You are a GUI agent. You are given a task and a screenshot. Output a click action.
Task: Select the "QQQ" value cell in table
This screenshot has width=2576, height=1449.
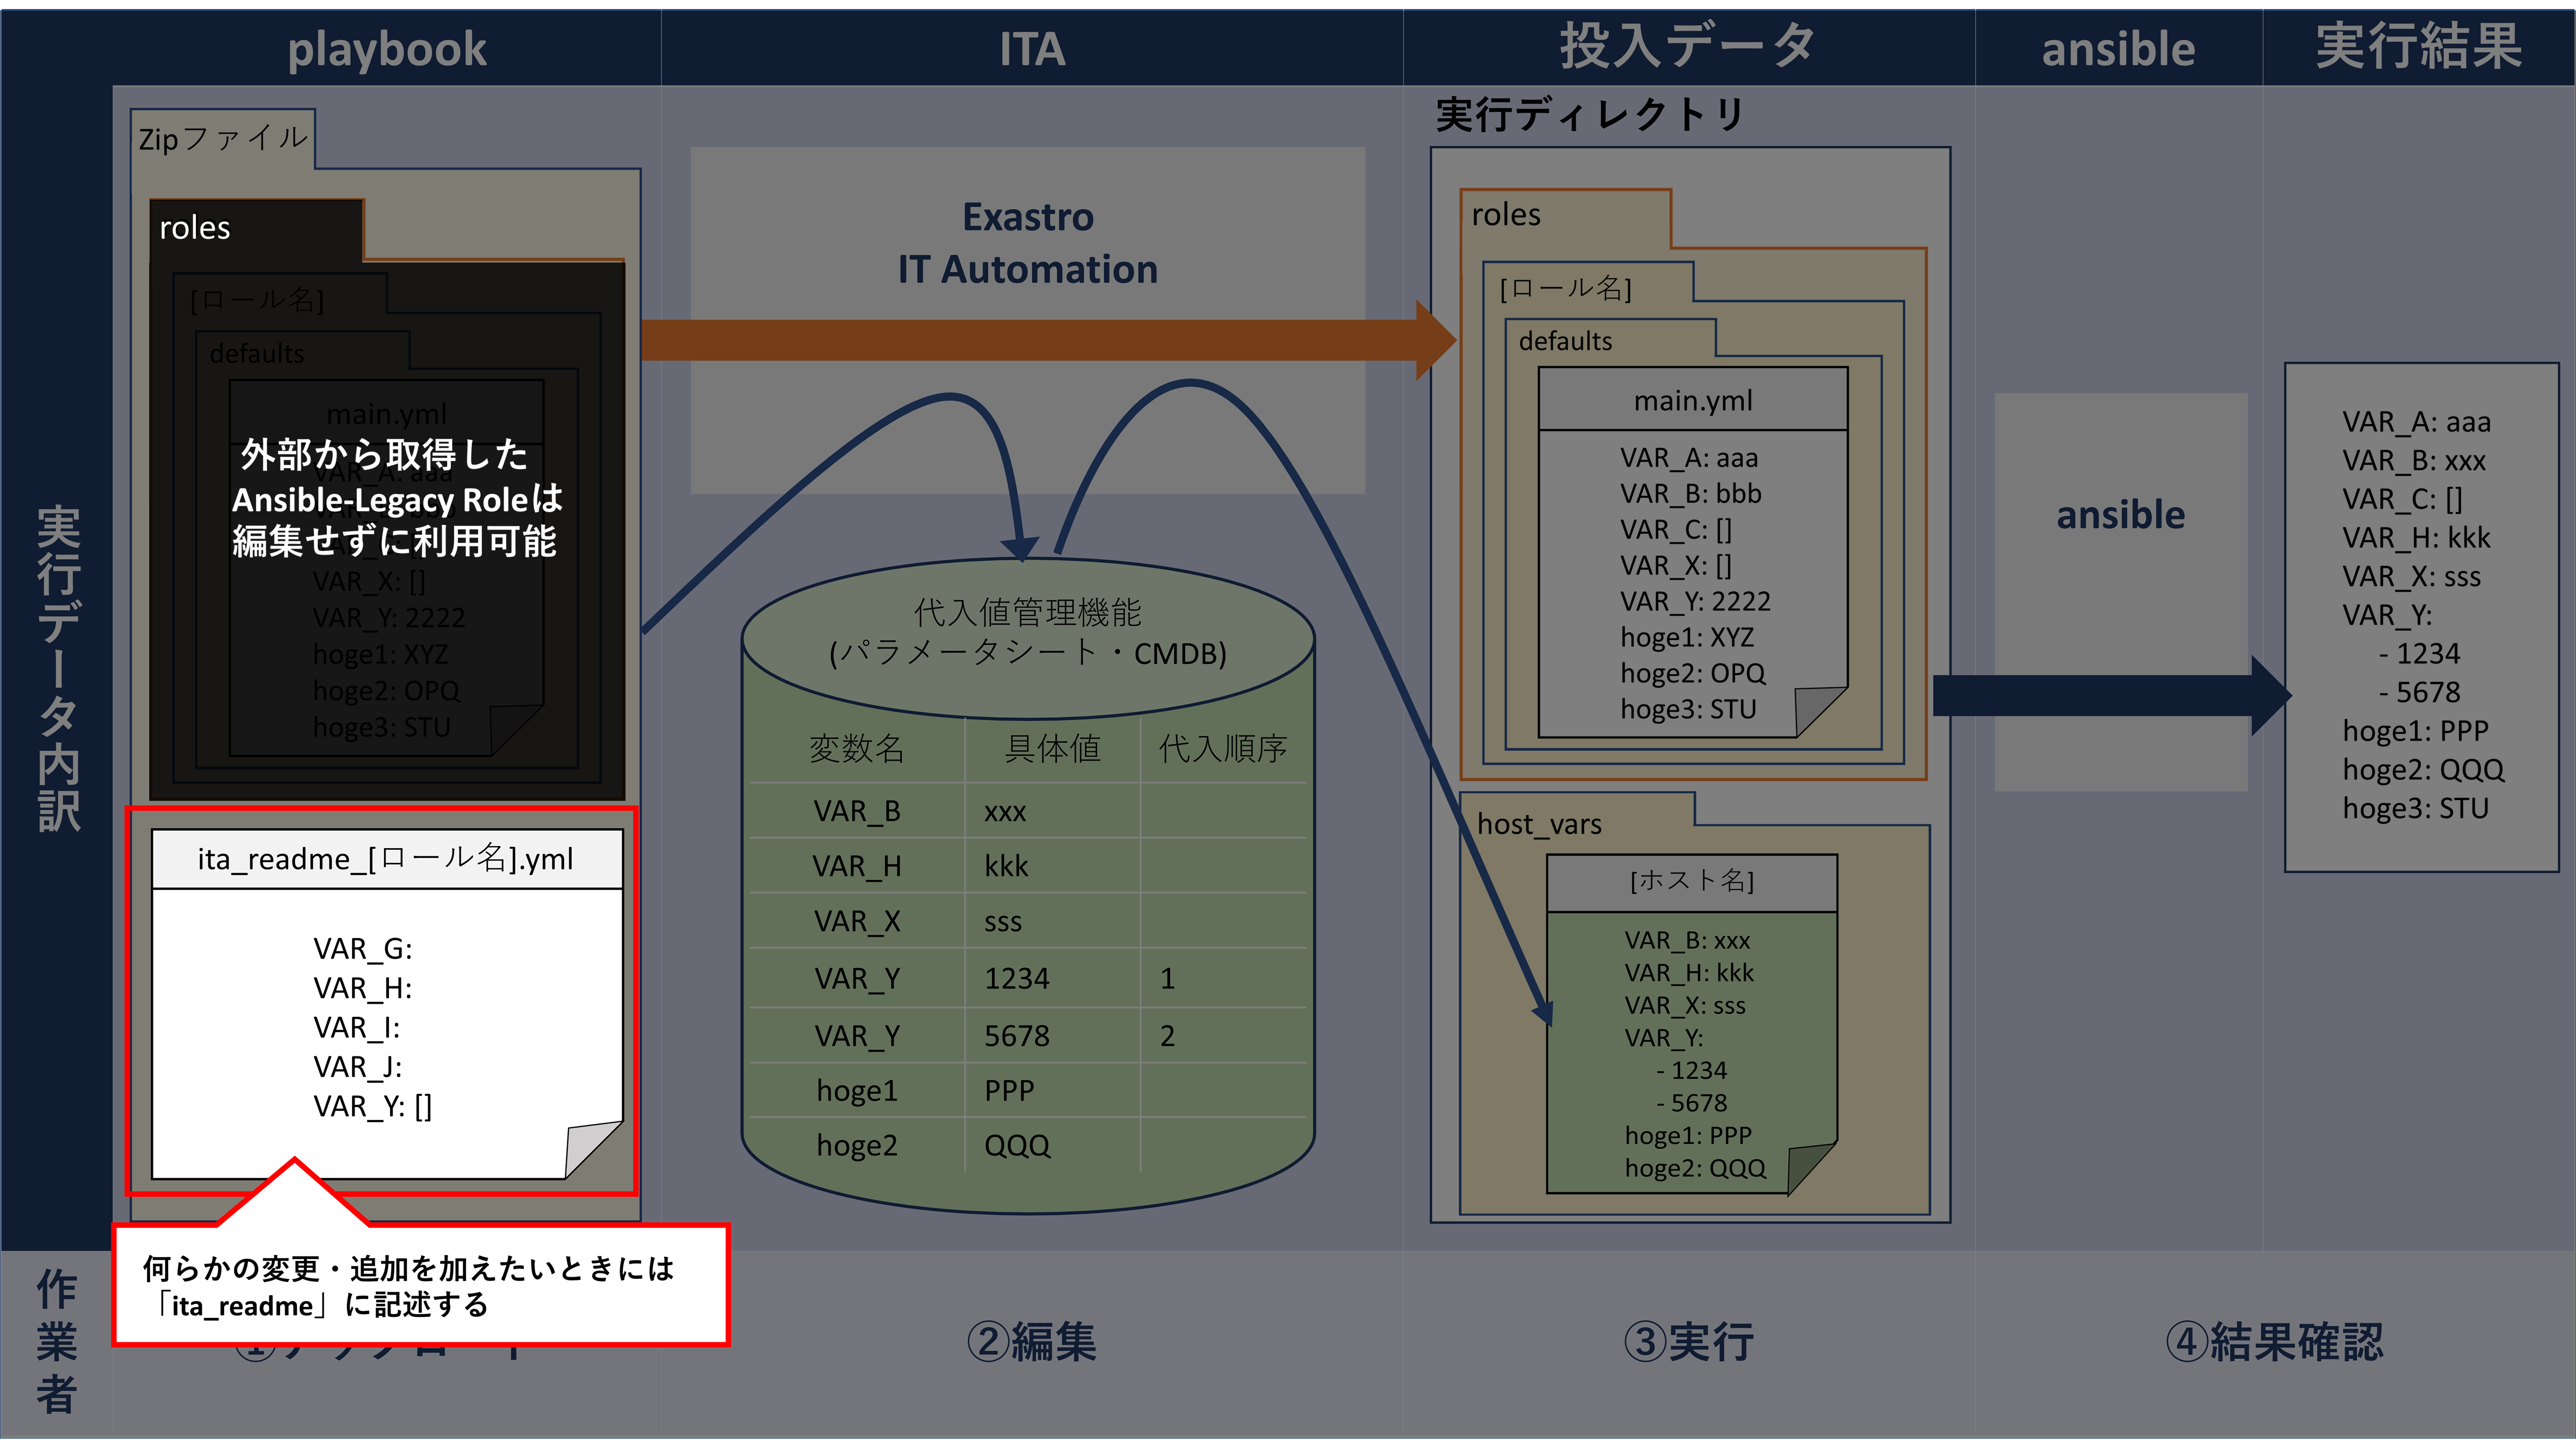pyautogui.click(x=1017, y=1145)
